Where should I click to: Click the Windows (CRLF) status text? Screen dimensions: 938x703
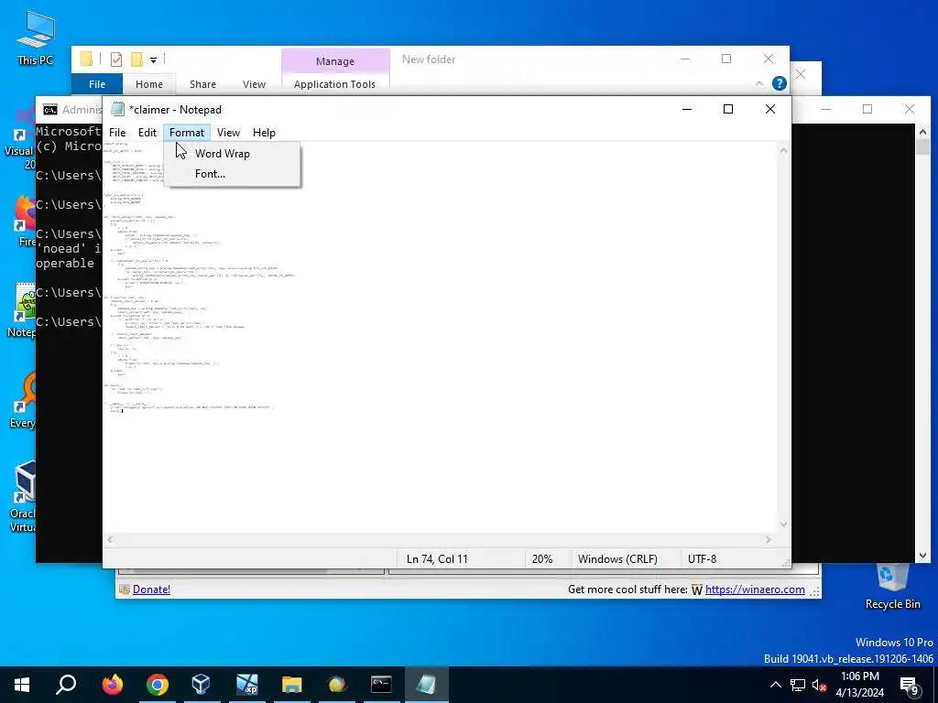pos(617,559)
